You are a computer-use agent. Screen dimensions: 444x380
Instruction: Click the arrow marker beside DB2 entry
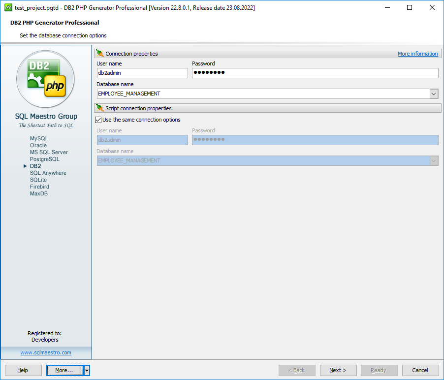[x=25, y=166]
